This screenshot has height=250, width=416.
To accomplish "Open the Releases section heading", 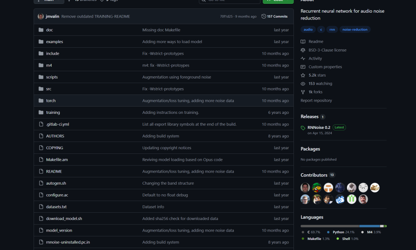I will pyautogui.click(x=309, y=117).
